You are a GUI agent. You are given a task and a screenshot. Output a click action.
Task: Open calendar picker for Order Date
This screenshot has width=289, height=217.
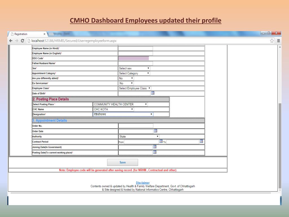(x=156, y=131)
